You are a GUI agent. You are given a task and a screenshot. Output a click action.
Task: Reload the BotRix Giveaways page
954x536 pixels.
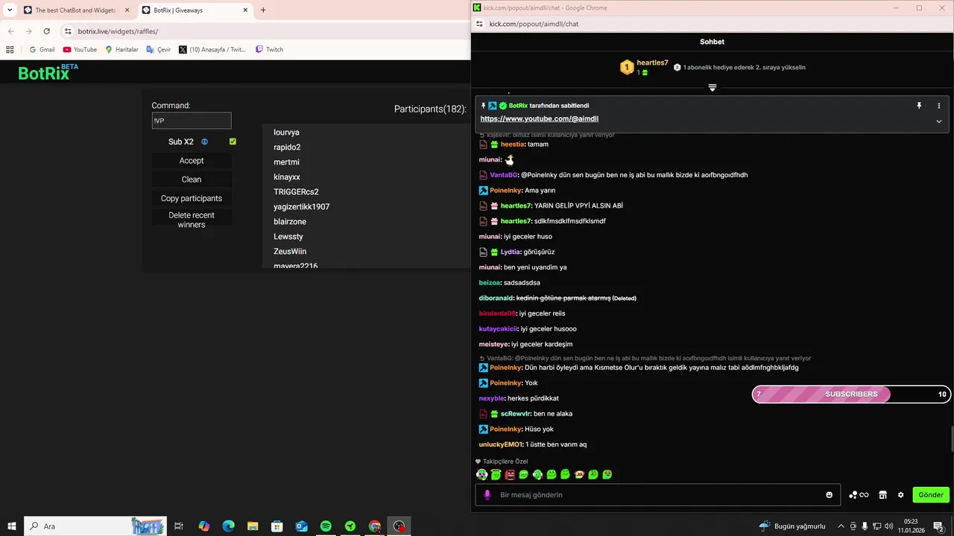(x=46, y=31)
